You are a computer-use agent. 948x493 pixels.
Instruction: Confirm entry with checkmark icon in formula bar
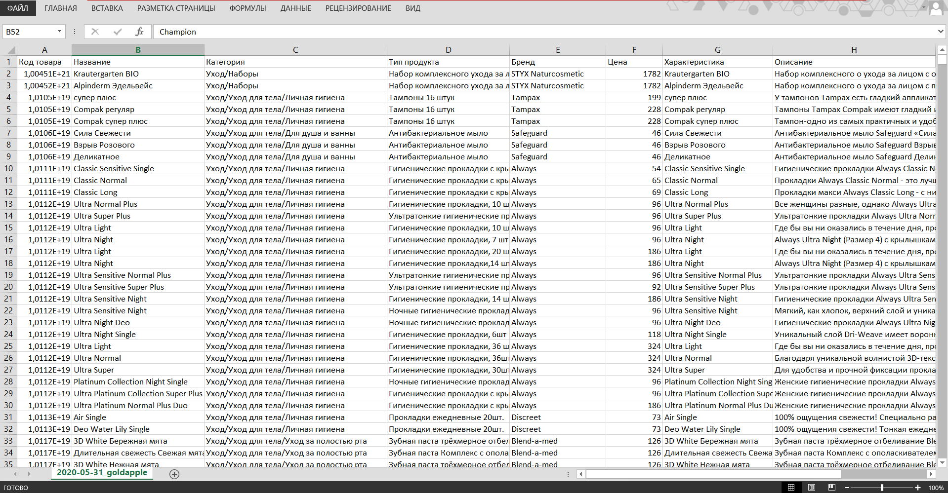118,32
